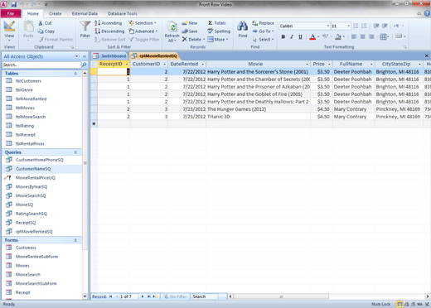
Task: Close the open query with X button
Action: tap(427, 55)
